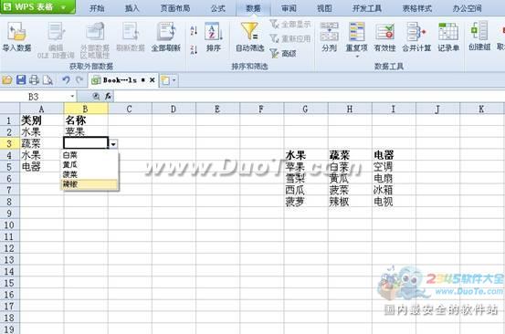
Task: Click the new document tab icon
Action: [x=165, y=80]
